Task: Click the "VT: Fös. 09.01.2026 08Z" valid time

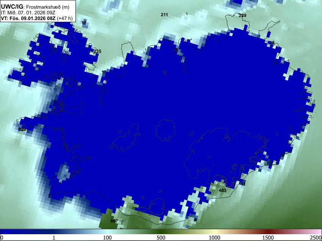Action: (28, 18)
